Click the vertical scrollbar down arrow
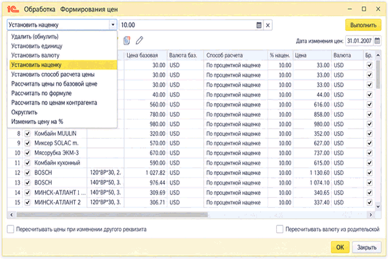The image size is (388, 259). [x=378, y=206]
